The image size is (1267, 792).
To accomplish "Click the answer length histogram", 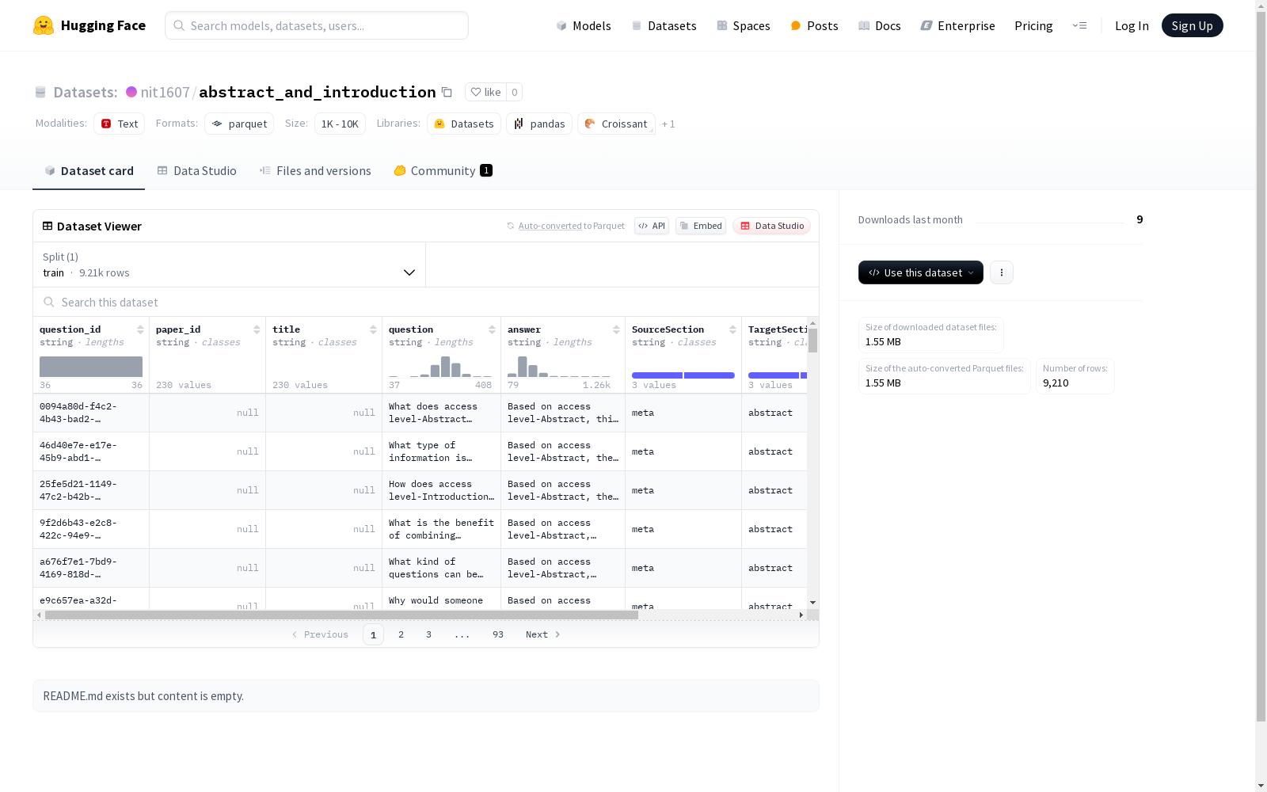I will point(559,367).
